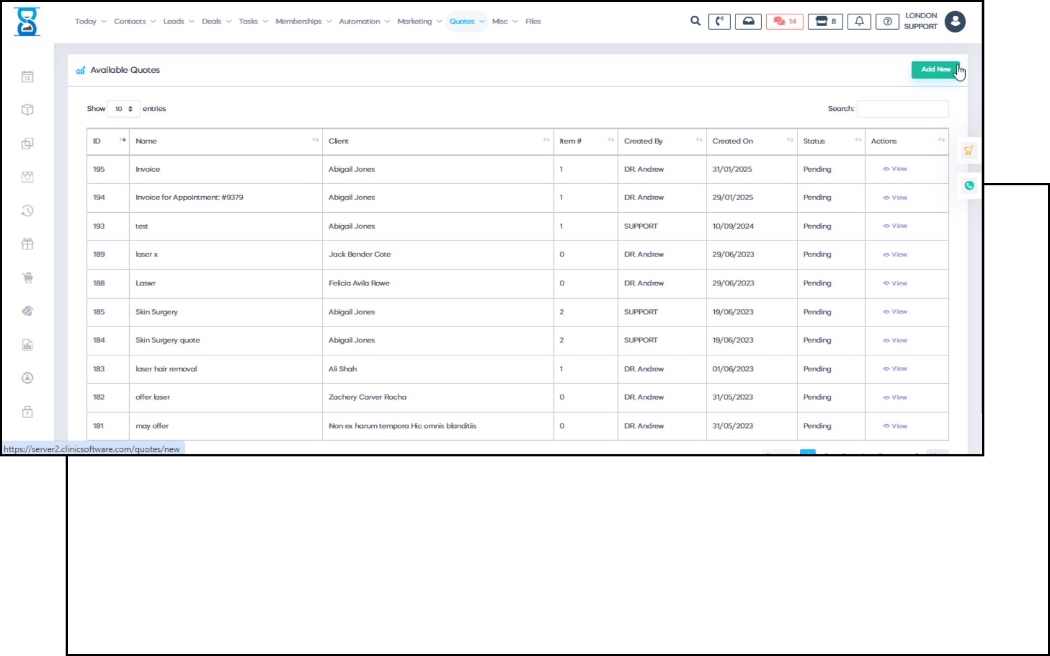This screenshot has width=1050, height=656.
Task: Open the phone call icon button
Action: [719, 21]
